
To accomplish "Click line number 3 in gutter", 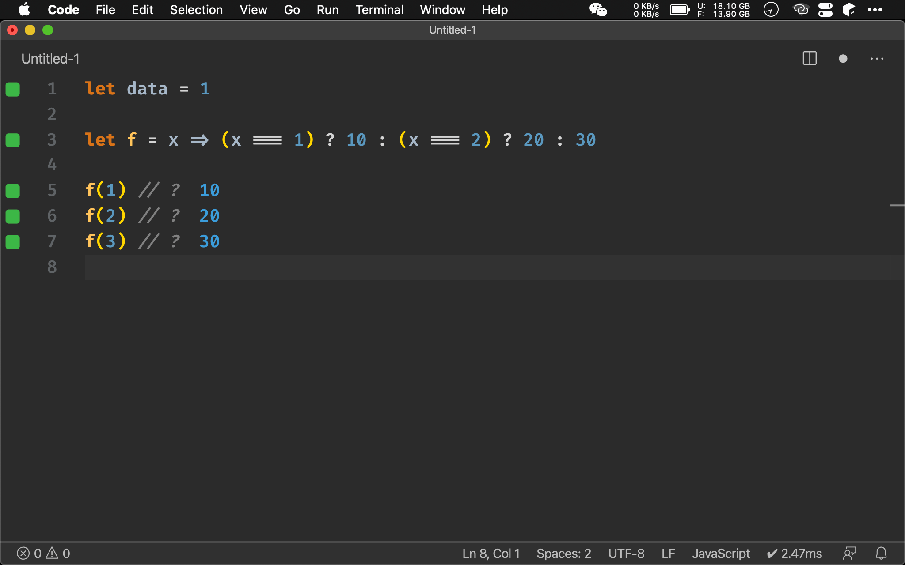I will pyautogui.click(x=52, y=140).
